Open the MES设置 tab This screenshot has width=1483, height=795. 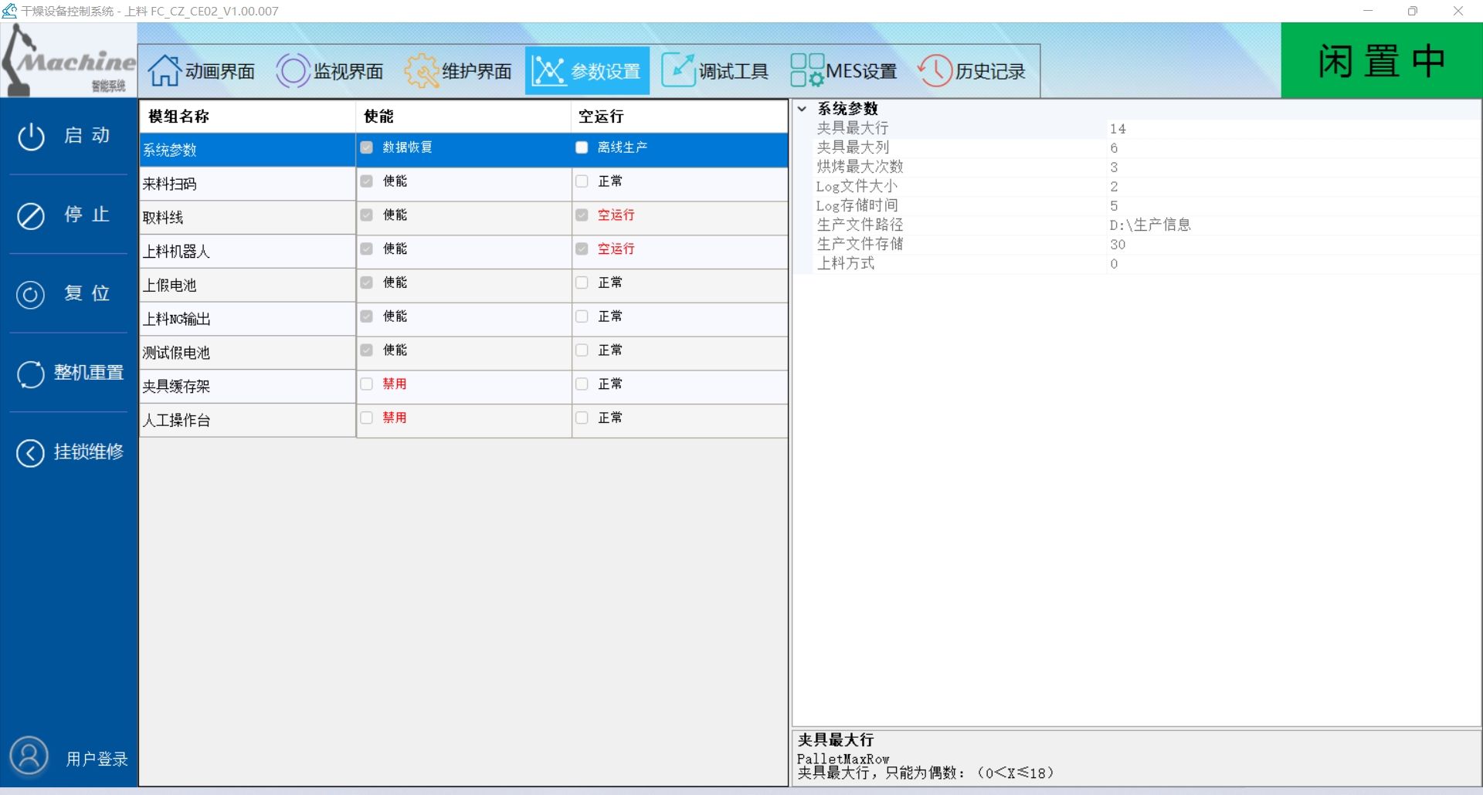843,71
